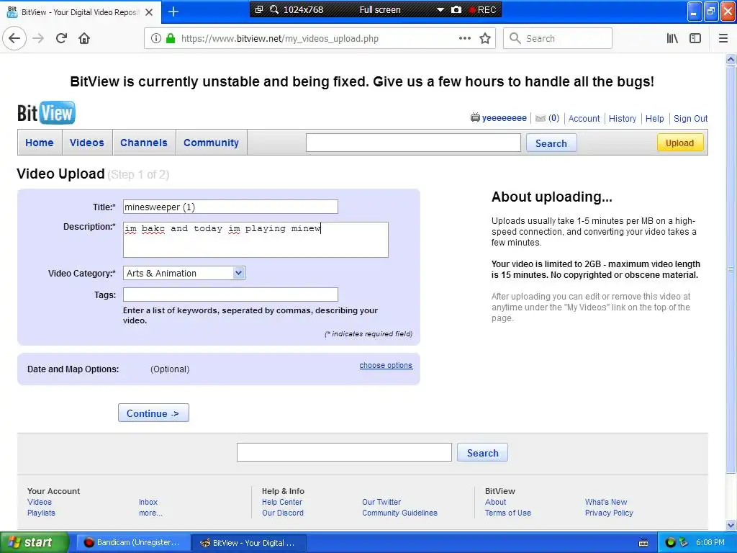
Task: Open inbox envelope icon
Action: [541, 119]
